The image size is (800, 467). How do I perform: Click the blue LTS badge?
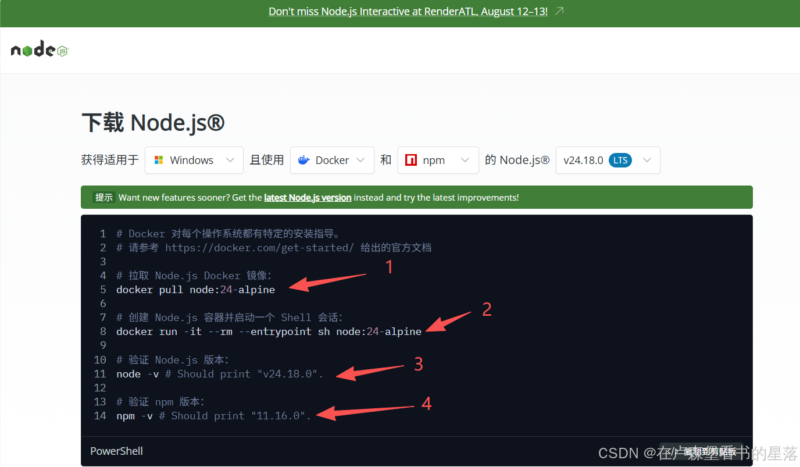coord(620,160)
